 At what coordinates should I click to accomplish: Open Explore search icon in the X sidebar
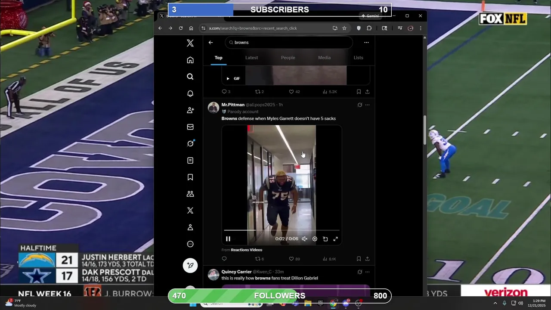click(x=190, y=77)
